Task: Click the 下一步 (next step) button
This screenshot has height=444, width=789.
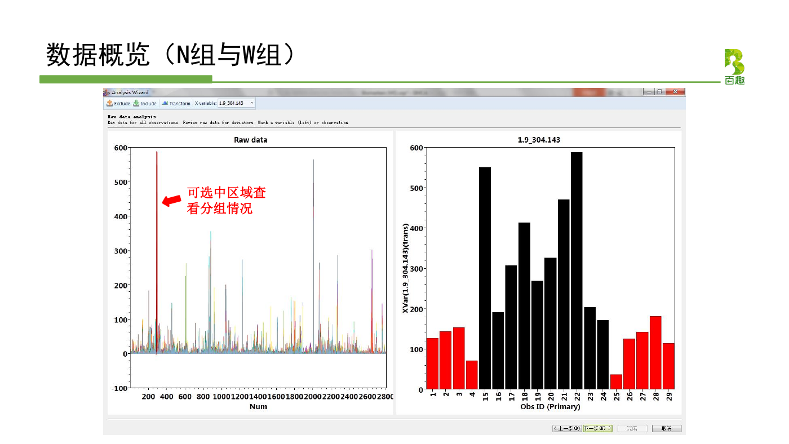Action: (x=597, y=428)
